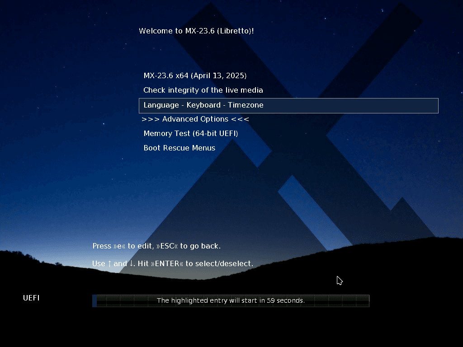Click the Welcome to MX-23.6 (Libretto)! title
Screen dimensions: 463x347
click(196, 31)
